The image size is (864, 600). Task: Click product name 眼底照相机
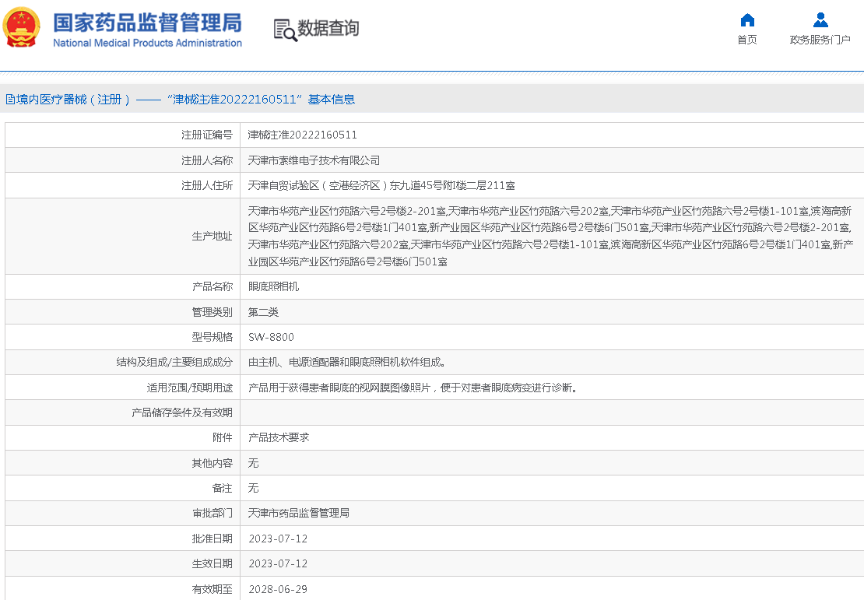[x=273, y=286]
